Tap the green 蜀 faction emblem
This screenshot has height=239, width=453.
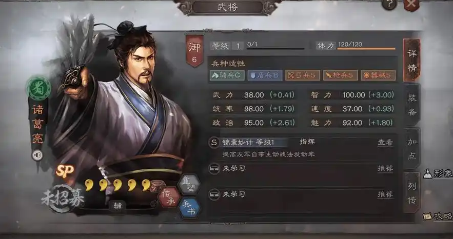point(38,88)
